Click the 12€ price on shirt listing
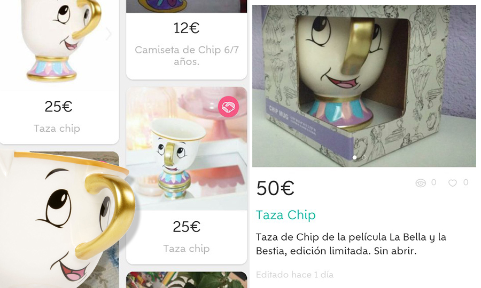Image resolution: width=481 pixels, height=288 pixels. [187, 28]
